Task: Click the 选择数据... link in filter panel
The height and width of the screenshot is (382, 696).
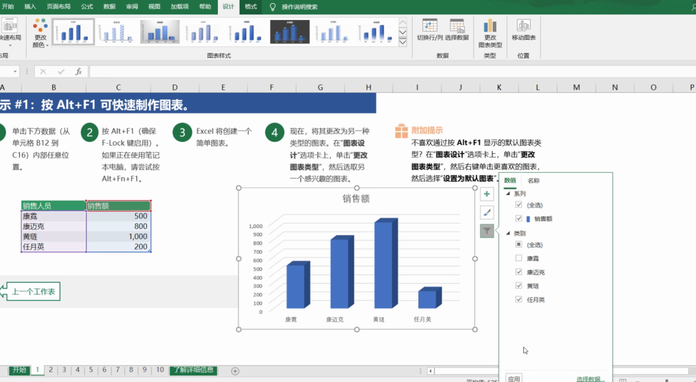Action: 590,379
